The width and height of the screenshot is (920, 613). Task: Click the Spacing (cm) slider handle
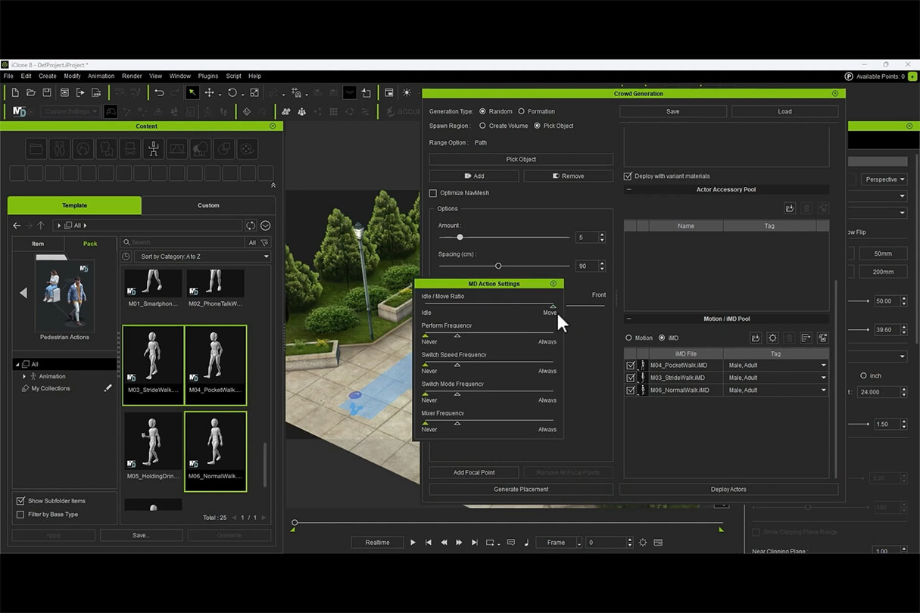[x=498, y=266]
